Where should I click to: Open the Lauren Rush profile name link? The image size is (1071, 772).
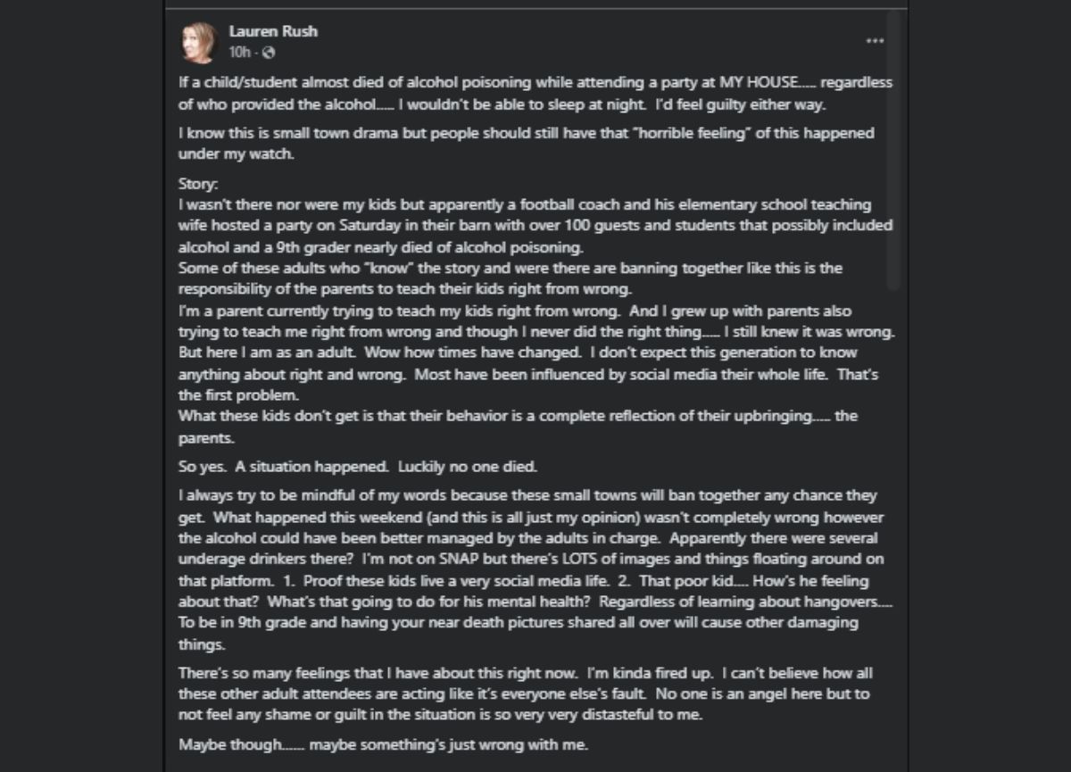pos(273,31)
